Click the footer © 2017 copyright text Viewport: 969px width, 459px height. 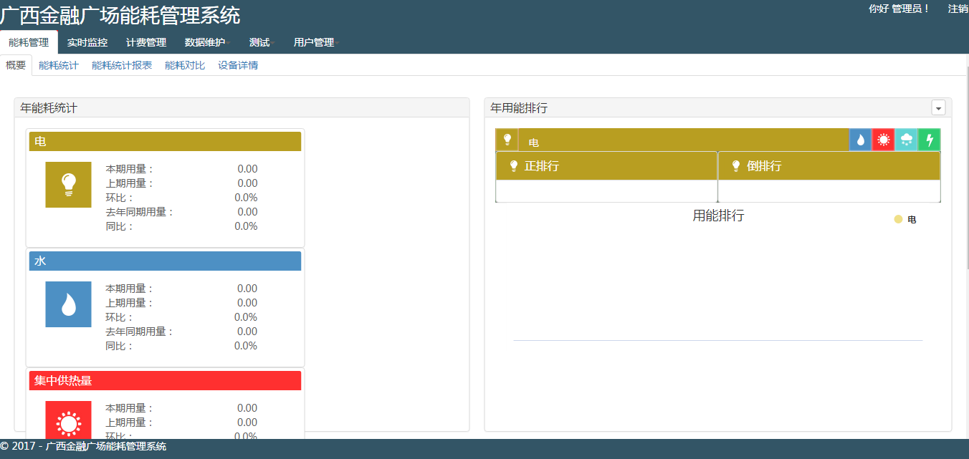click(83, 446)
